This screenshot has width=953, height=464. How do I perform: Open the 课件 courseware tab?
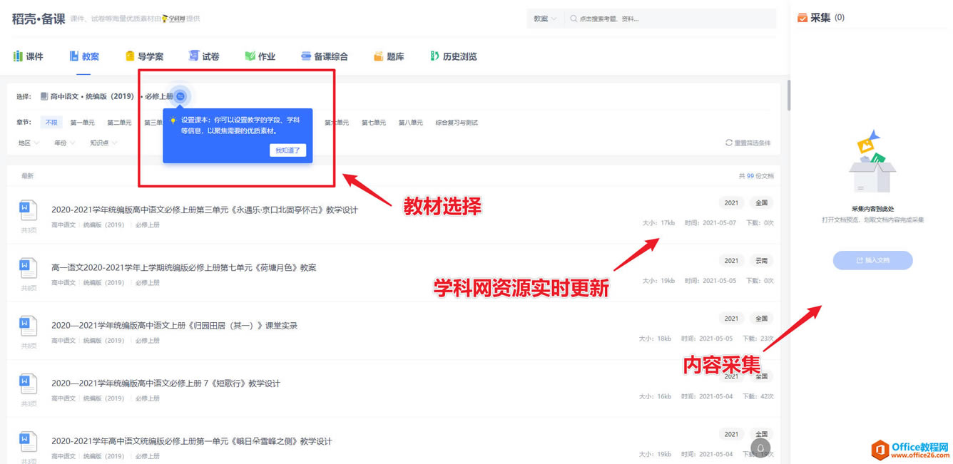29,56
